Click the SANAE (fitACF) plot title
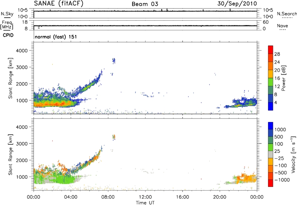The width and height of the screenshot is (297, 205). click(59, 4)
